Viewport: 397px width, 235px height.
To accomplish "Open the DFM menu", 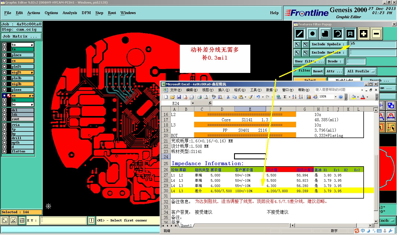I will 86,13.
